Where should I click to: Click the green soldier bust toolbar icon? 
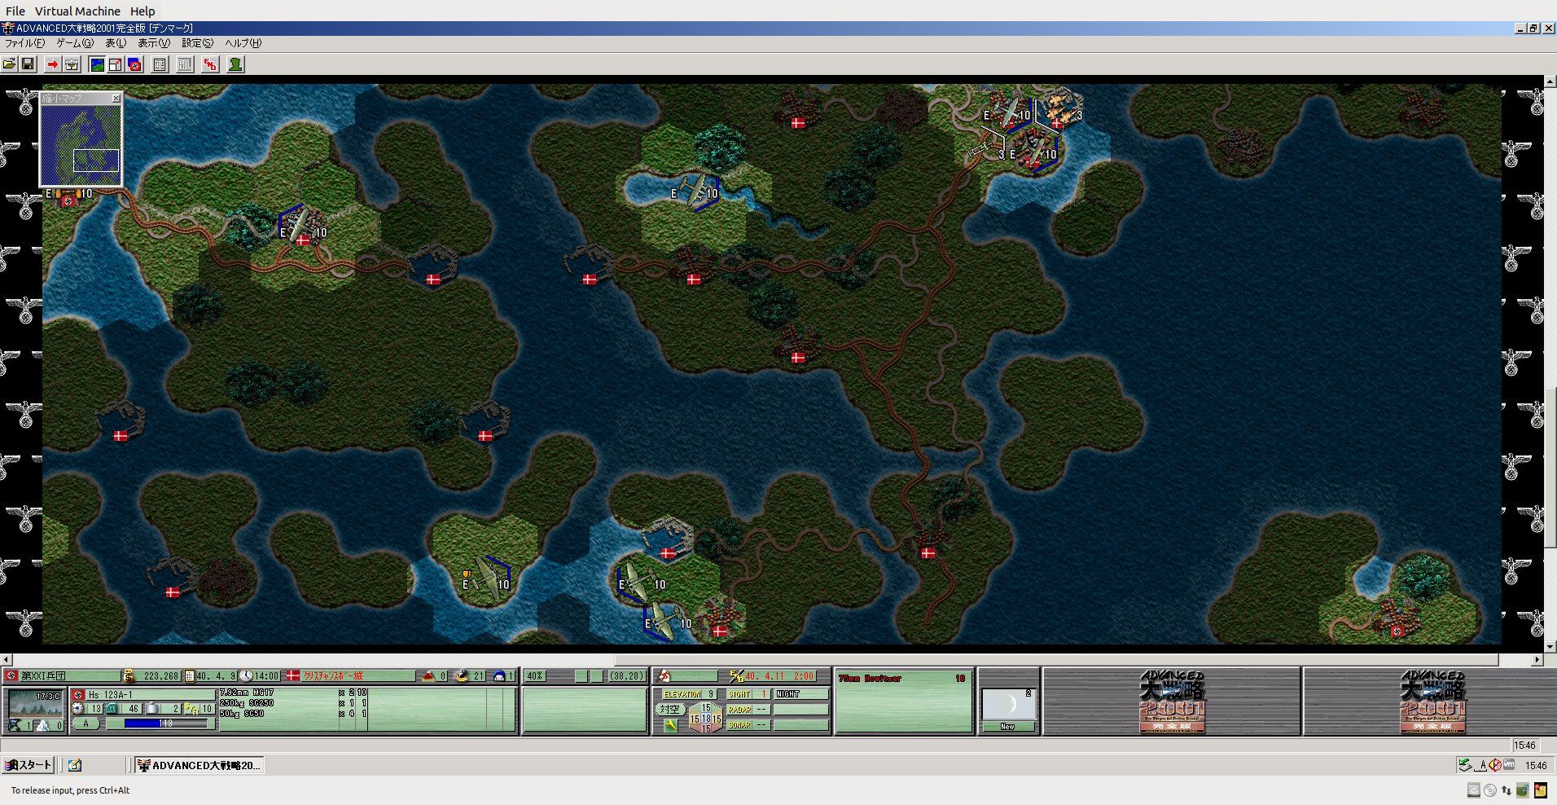235,64
